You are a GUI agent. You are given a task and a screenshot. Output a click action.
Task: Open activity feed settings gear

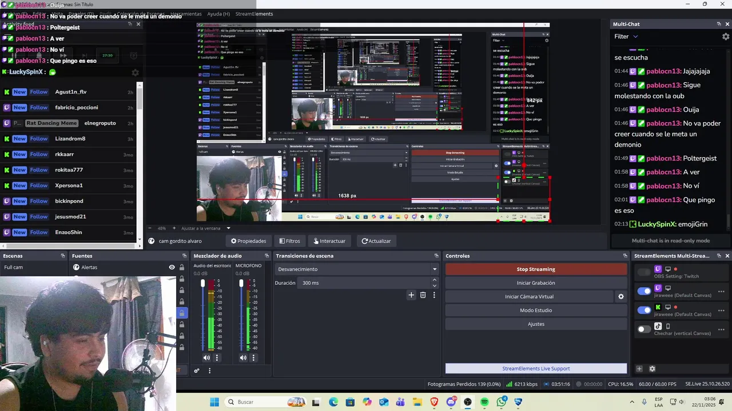click(135, 72)
